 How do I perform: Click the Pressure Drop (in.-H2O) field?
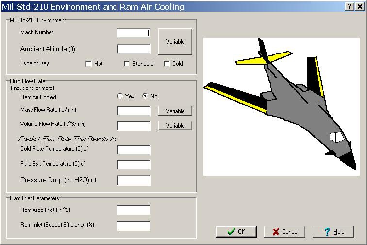[133, 180]
